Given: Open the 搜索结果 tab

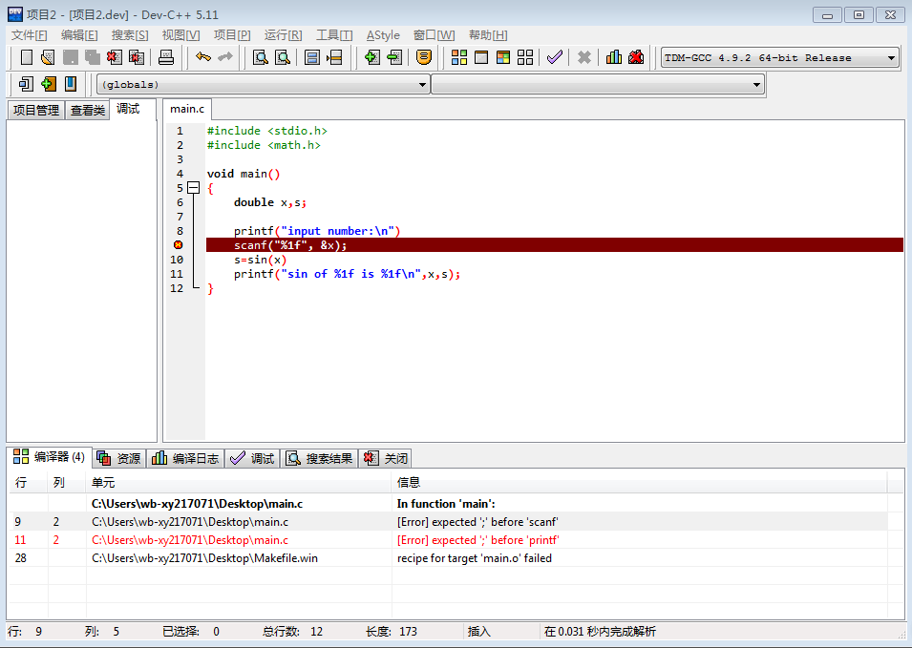Looking at the screenshot, I should point(320,458).
